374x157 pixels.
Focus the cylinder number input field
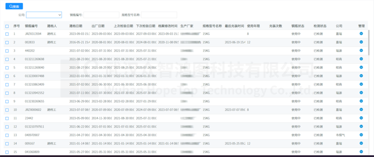tap(101, 15)
